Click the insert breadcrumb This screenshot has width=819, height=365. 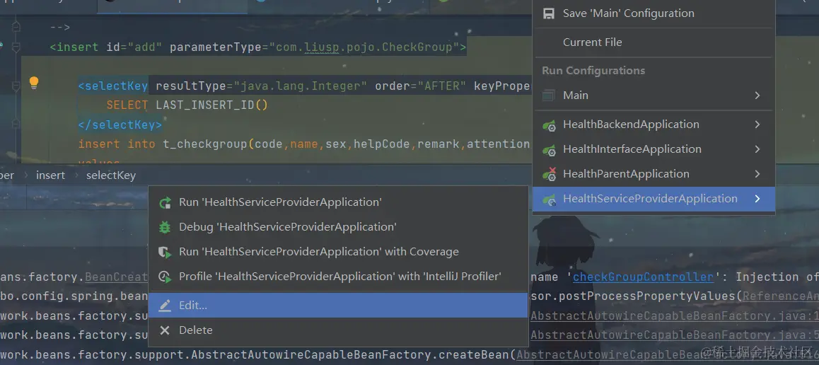(x=51, y=175)
